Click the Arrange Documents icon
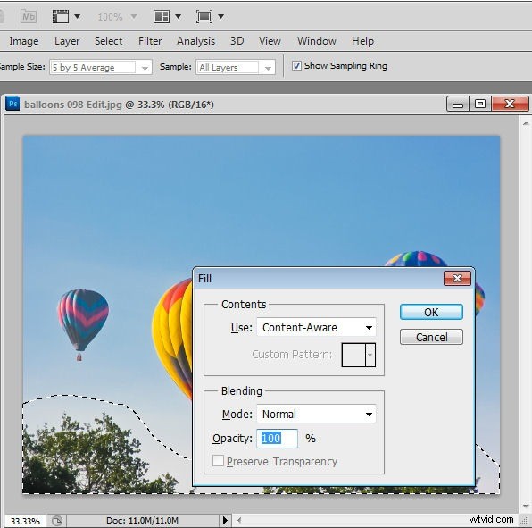The width and height of the screenshot is (532, 528). pyautogui.click(x=162, y=16)
